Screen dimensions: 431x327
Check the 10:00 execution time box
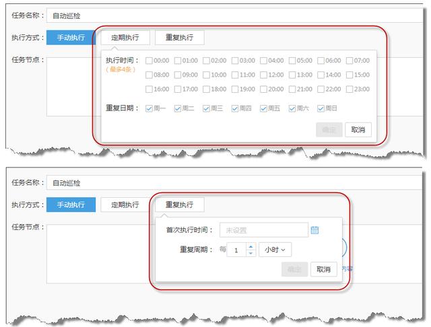tap(206, 75)
